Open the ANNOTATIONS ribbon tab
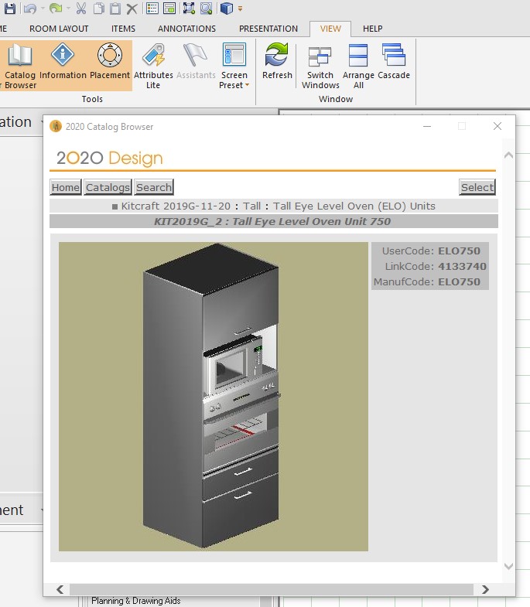This screenshot has width=530, height=607. pyautogui.click(x=186, y=29)
